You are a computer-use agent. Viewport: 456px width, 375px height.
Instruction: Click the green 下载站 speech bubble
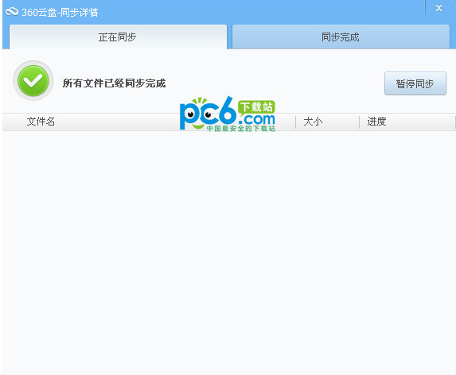(x=256, y=106)
